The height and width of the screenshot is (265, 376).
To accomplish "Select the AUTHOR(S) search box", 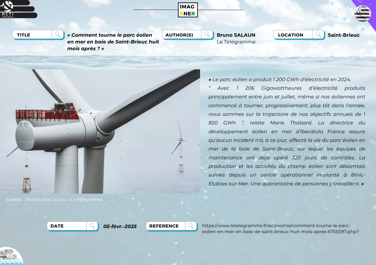I will click(x=188, y=35).
